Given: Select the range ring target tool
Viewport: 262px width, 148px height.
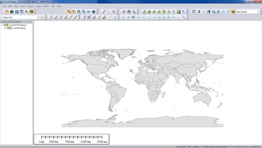Looking at the screenshot, I should pos(89,17).
